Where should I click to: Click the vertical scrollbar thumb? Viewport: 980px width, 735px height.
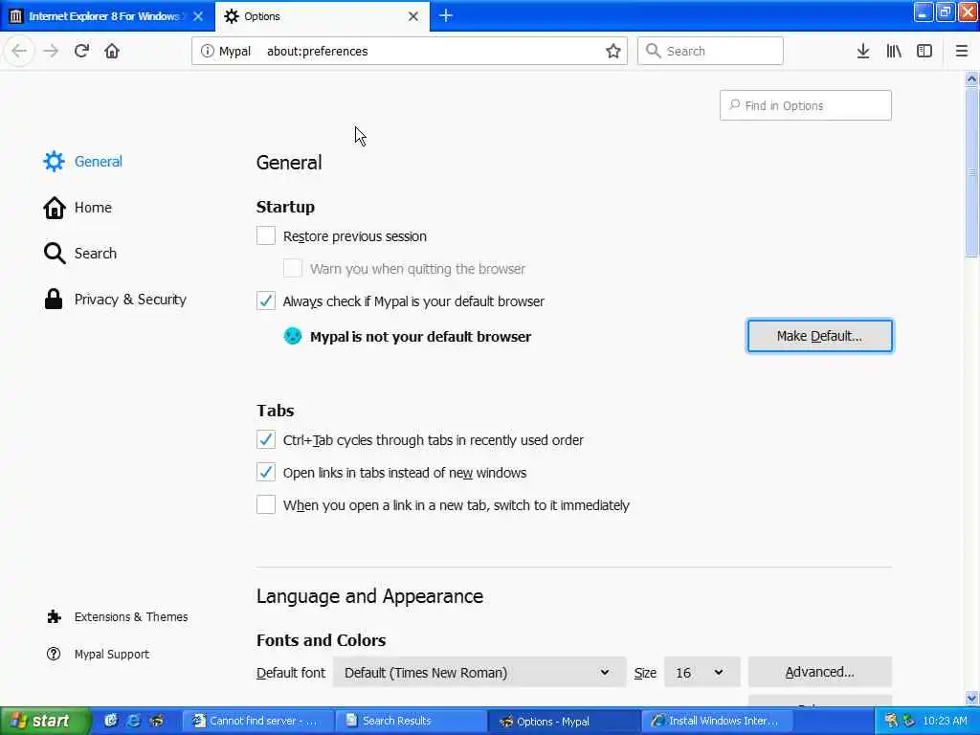pyautogui.click(x=971, y=172)
